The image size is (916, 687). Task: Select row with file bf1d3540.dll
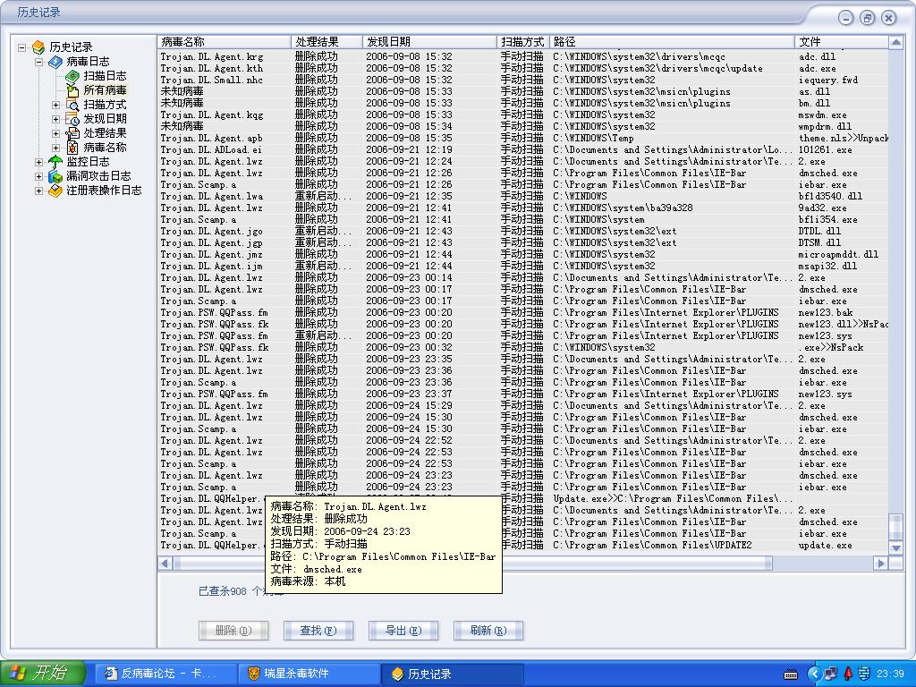point(522,196)
